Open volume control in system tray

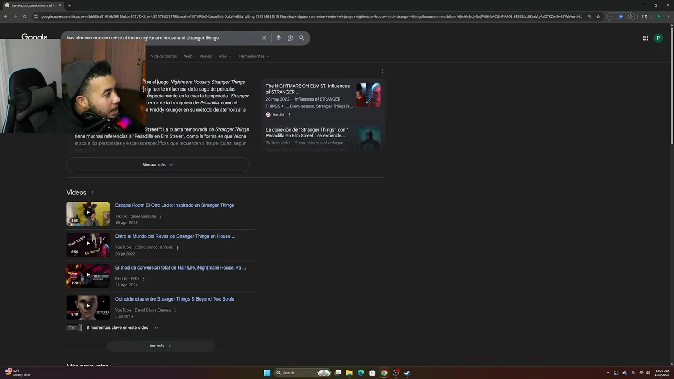[648, 373]
